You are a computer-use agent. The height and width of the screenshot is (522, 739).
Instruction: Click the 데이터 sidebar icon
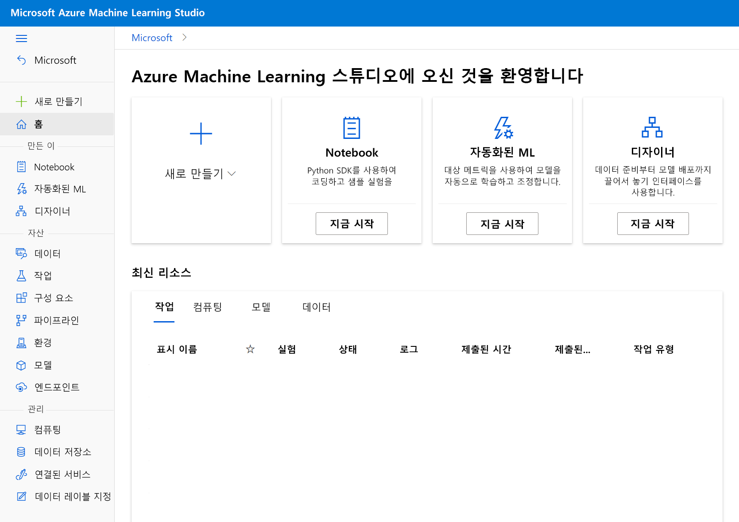click(x=21, y=253)
